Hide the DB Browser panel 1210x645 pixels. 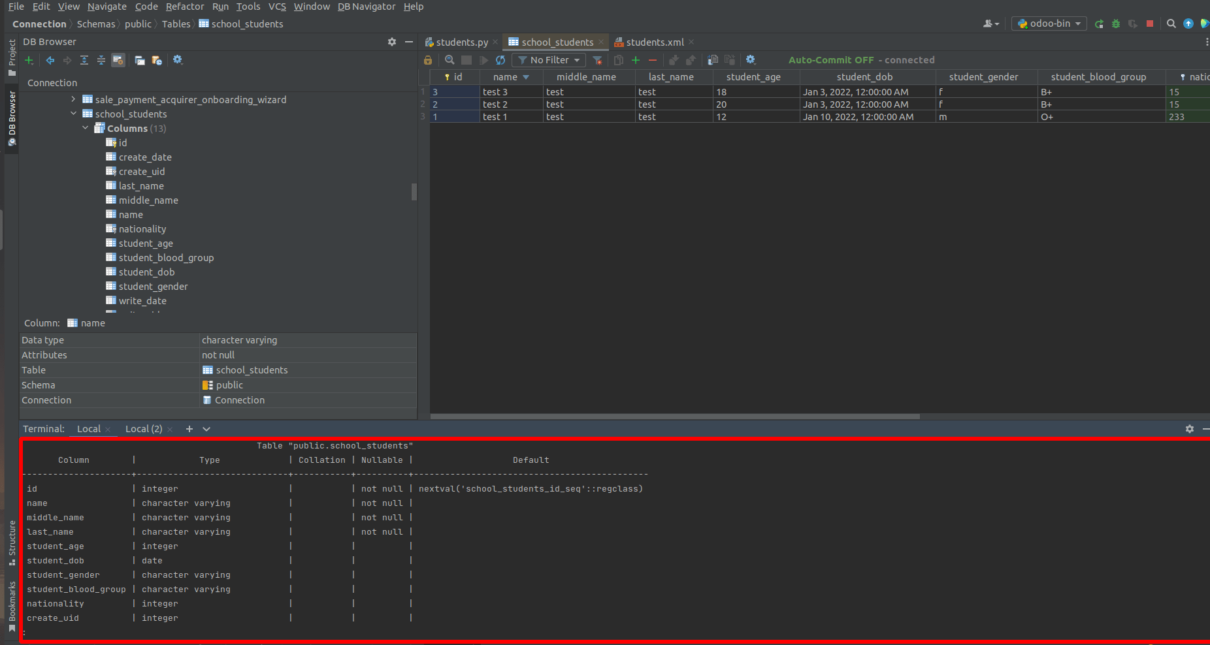(409, 42)
